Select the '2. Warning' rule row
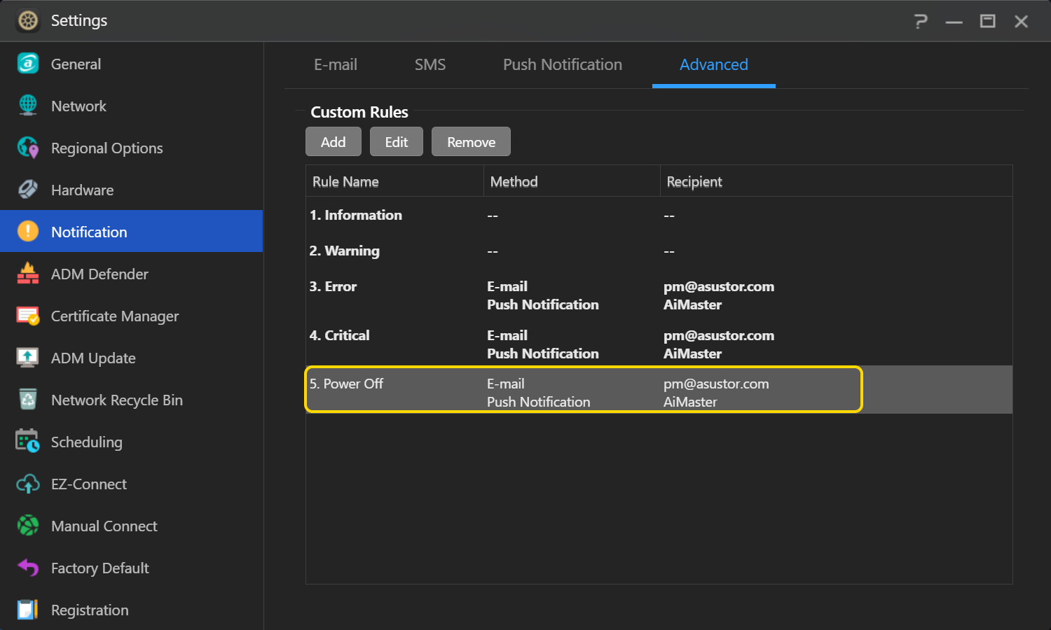1051x630 pixels. tap(659, 251)
